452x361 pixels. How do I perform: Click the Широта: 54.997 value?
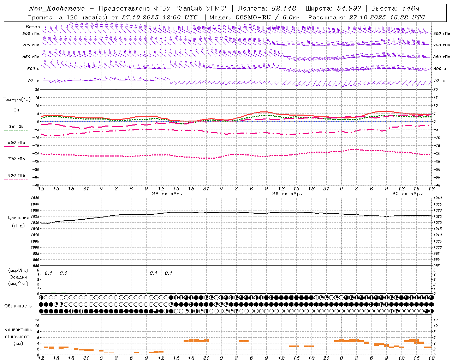333,8
